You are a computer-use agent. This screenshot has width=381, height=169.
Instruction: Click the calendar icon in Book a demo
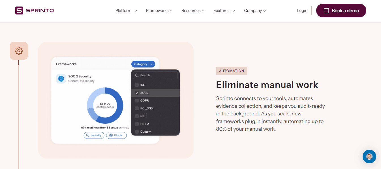(x=326, y=10)
